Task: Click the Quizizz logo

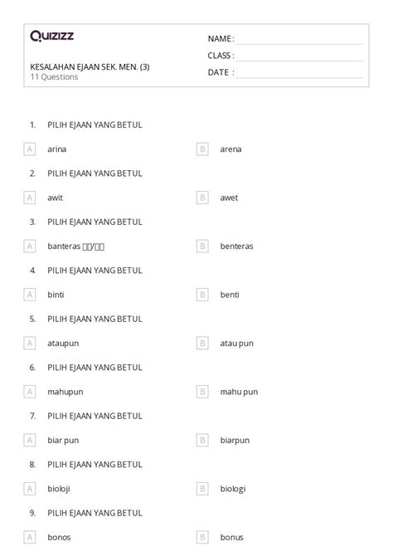Action: click(x=52, y=36)
